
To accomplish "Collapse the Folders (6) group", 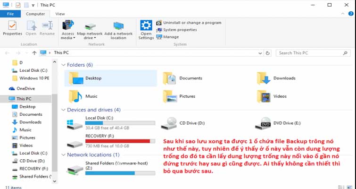I will point(63,65).
